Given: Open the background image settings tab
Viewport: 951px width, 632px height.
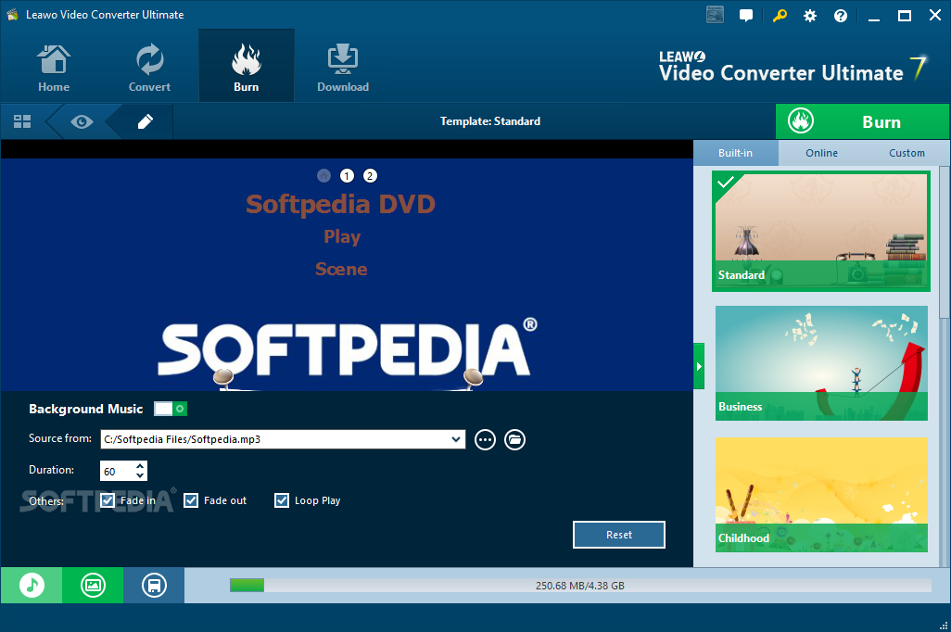Looking at the screenshot, I should (x=93, y=586).
